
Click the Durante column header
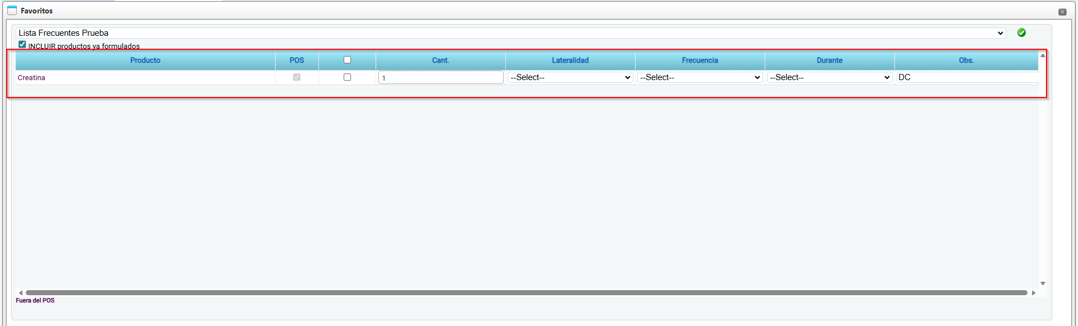[x=829, y=60]
